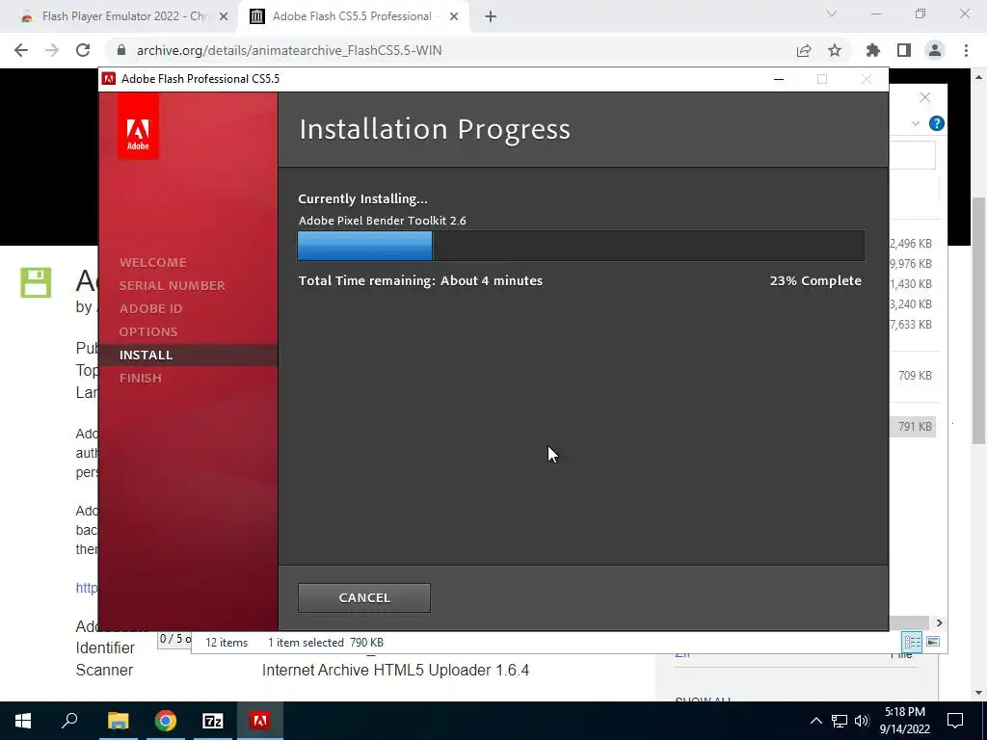View site security padlock info
Viewport: 987px width, 740px height.
click(x=121, y=50)
